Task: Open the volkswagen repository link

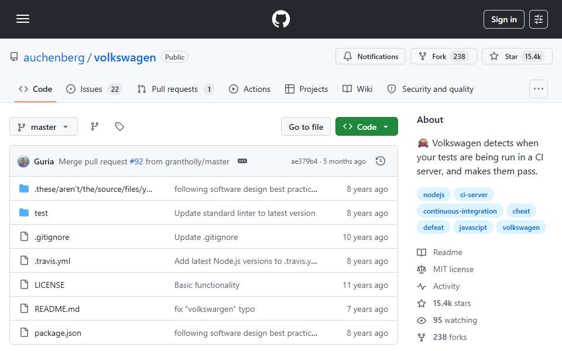Action: point(125,57)
